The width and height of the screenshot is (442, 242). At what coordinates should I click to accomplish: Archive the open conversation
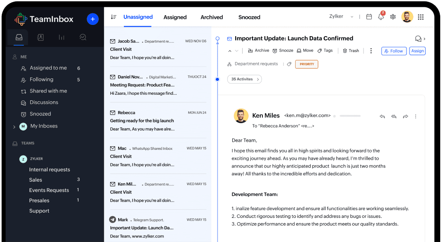pos(259,50)
